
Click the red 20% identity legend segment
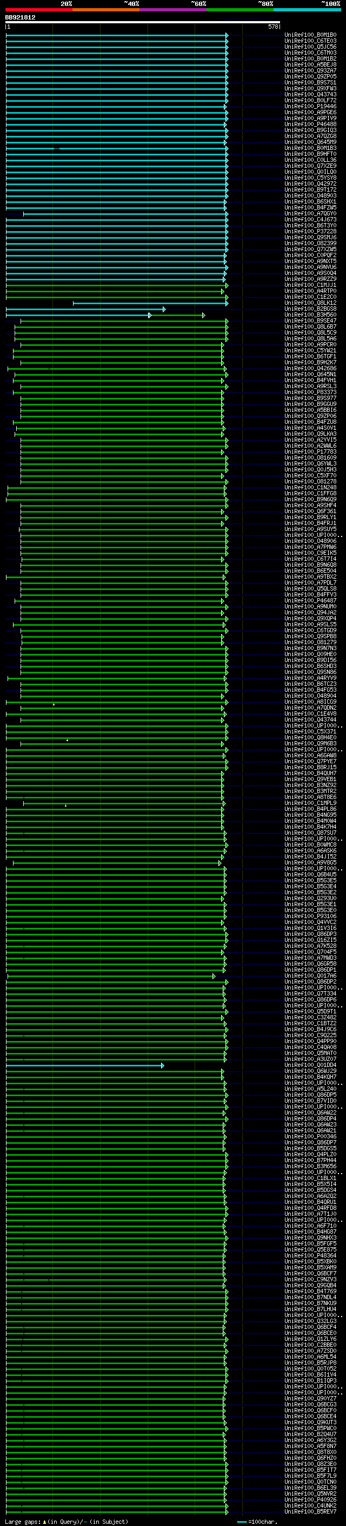point(38,10)
